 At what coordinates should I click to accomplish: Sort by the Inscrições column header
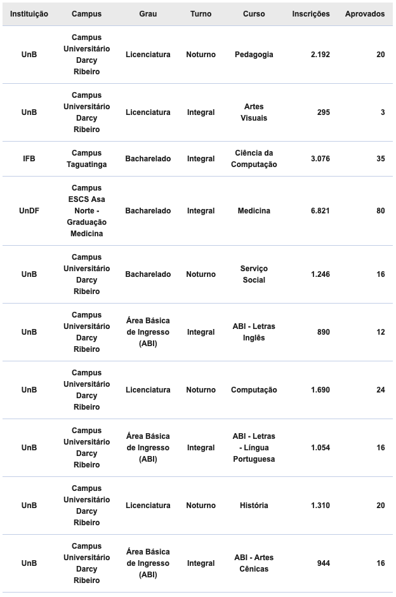(311, 14)
